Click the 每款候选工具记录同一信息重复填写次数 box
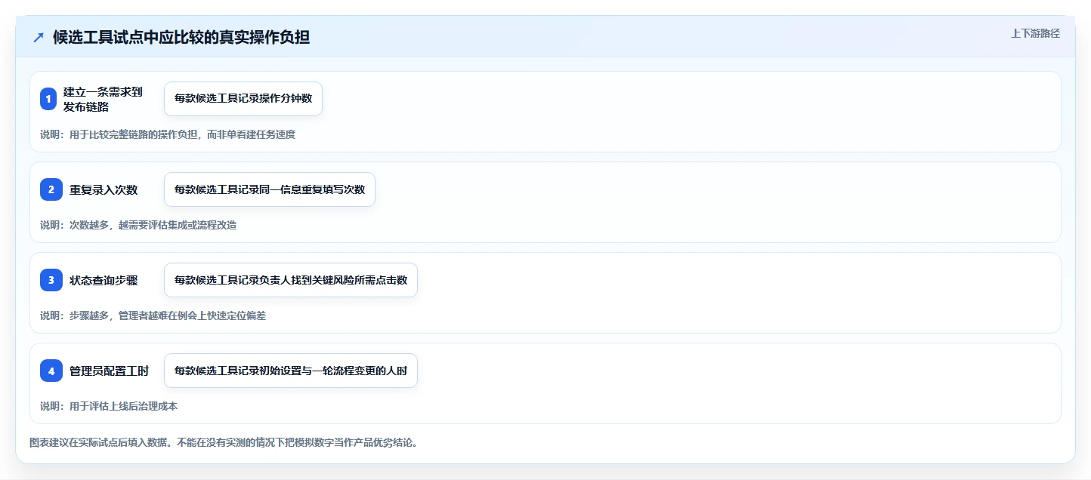Image resolution: width=1091 pixels, height=480 pixels. pos(270,189)
